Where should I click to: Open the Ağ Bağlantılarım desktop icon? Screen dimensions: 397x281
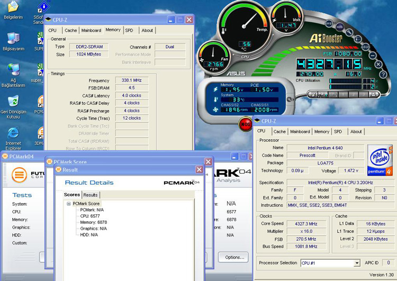13,76
